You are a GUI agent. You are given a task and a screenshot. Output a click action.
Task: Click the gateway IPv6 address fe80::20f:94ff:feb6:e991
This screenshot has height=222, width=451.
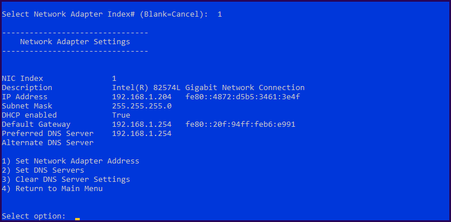pyautogui.click(x=240, y=124)
